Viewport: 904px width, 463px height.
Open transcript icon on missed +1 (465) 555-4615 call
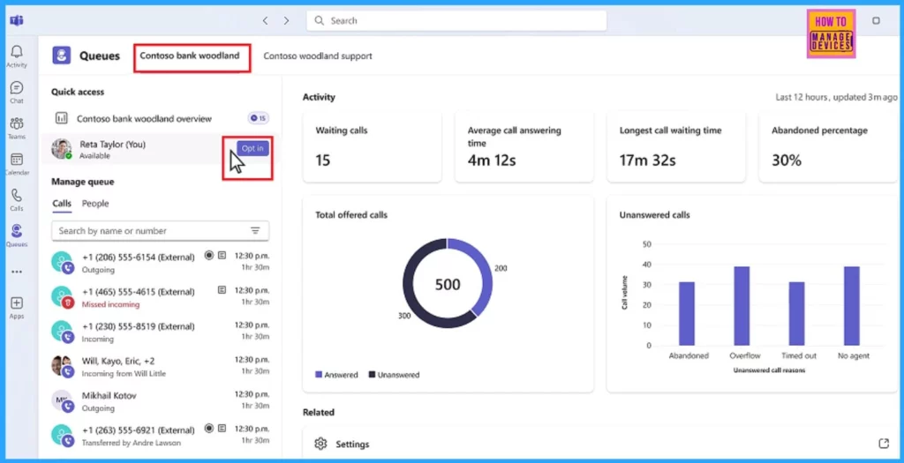tap(222, 289)
